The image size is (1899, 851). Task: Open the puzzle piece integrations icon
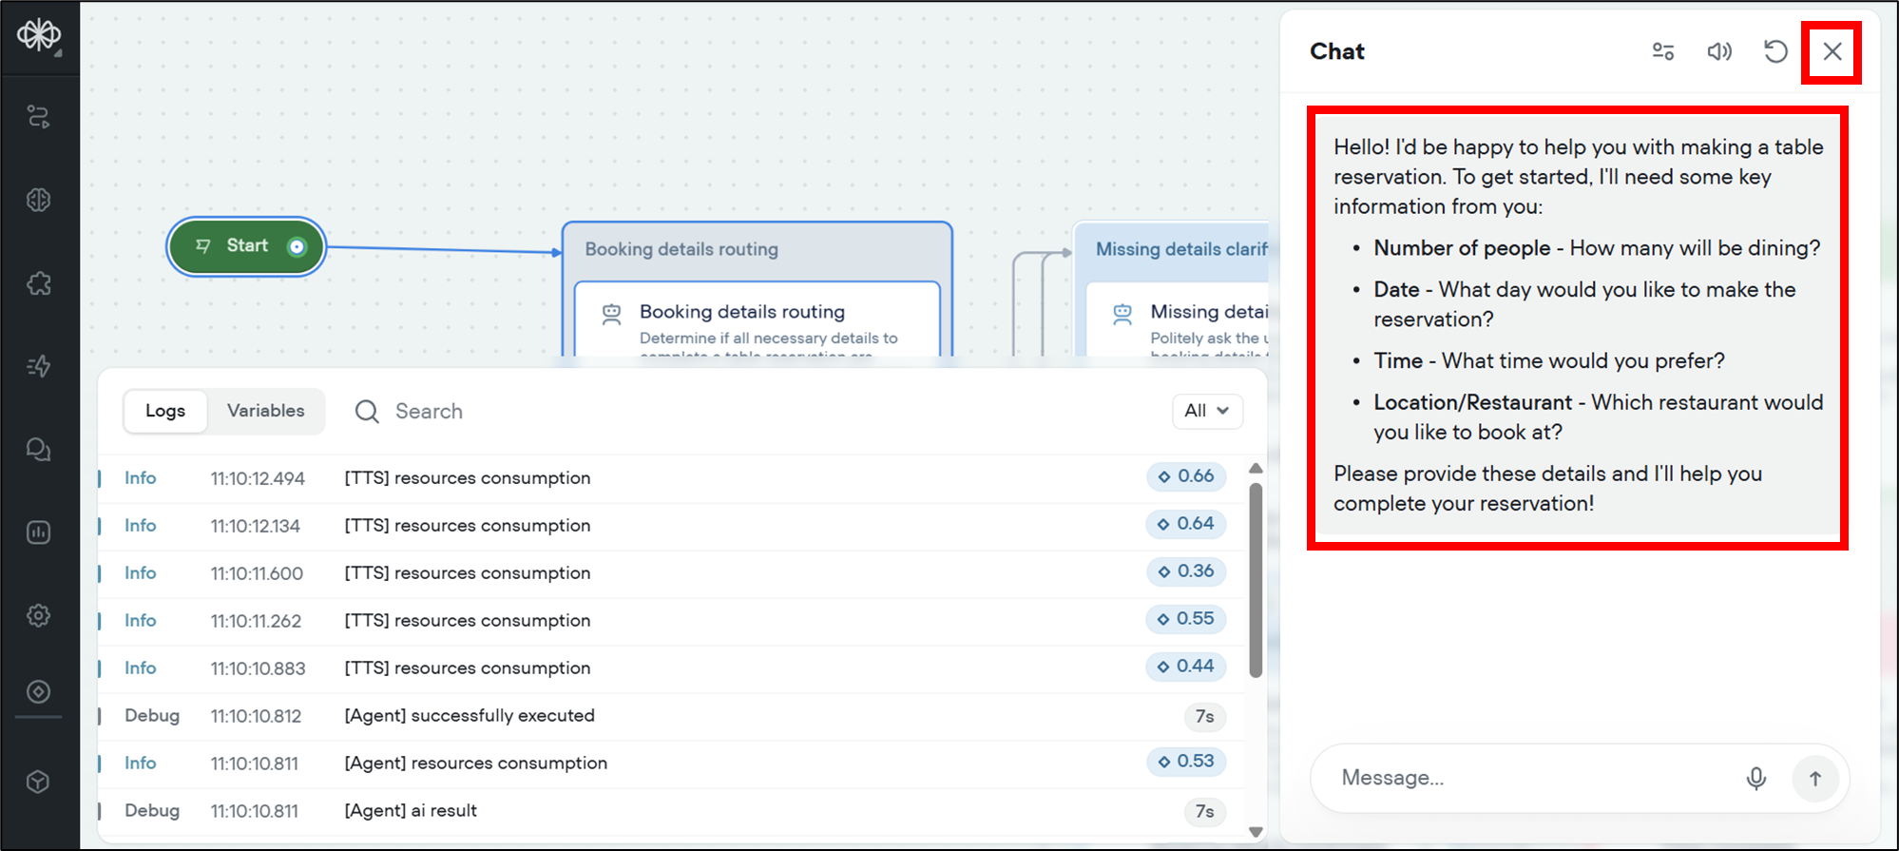pyautogui.click(x=39, y=283)
